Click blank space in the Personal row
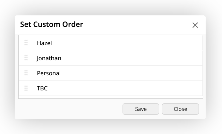The height and width of the screenshot is (134, 222). pyautogui.click(x=128, y=73)
